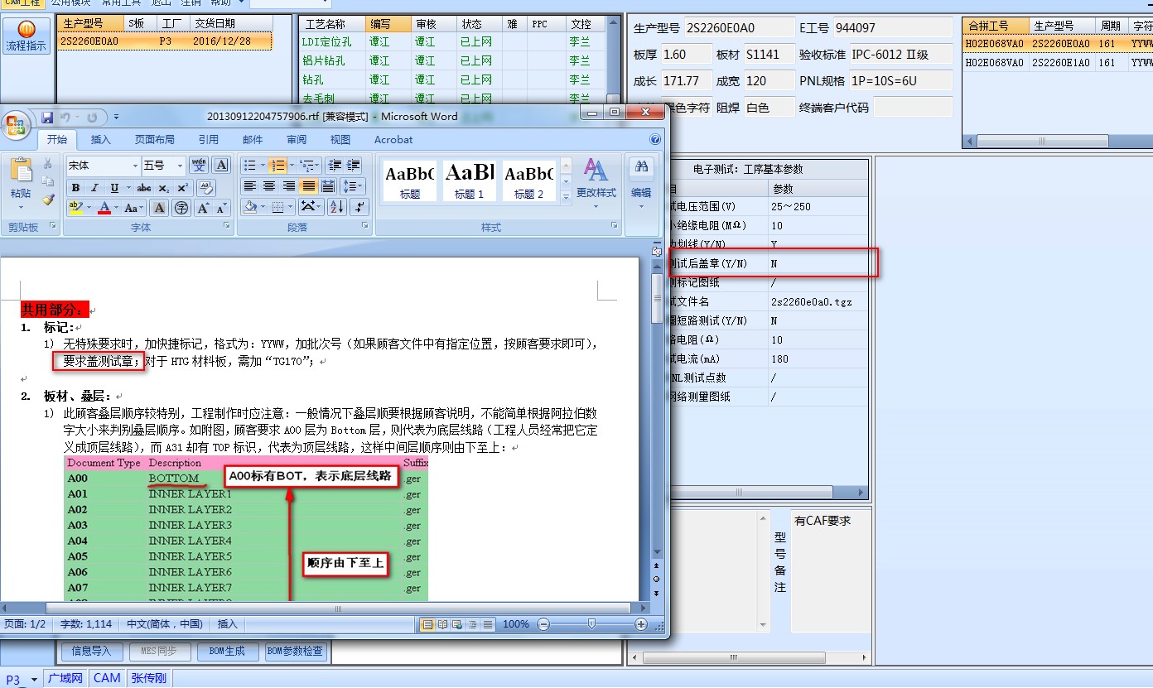
Task: Activate the format painter brush
Action: pyautogui.click(x=48, y=199)
